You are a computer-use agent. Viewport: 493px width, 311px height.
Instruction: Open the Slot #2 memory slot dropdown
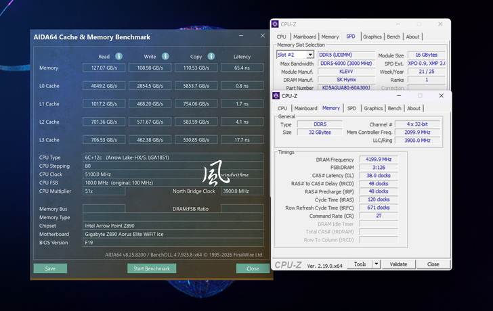tap(310, 55)
